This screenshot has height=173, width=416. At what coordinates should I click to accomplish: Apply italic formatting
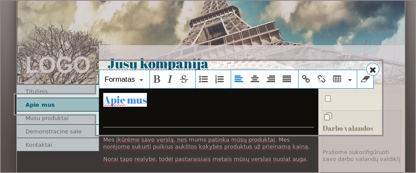(170, 79)
